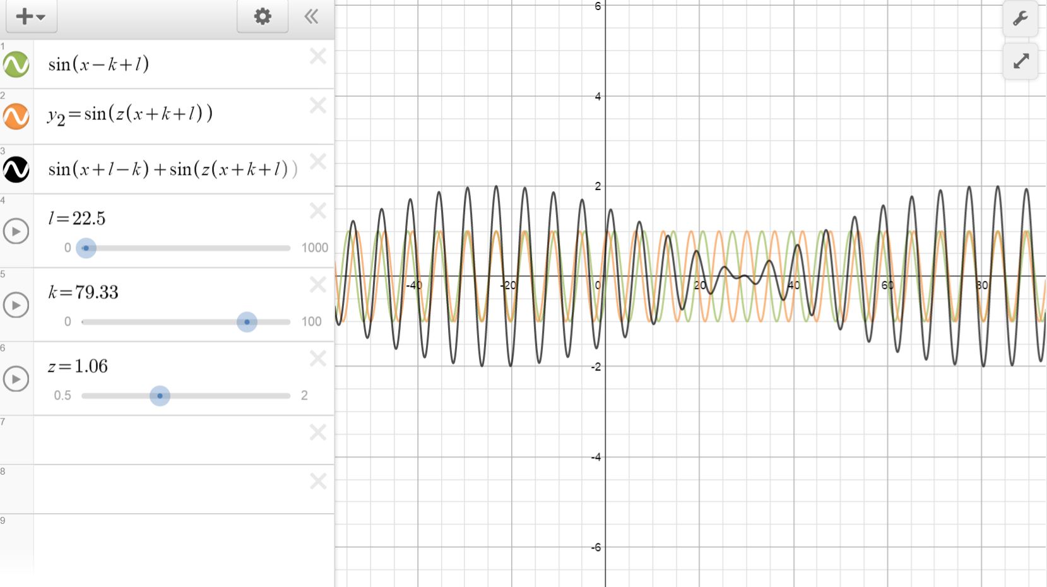Delete the y2 expression row
The width and height of the screenshot is (1047, 587).
pyautogui.click(x=318, y=105)
